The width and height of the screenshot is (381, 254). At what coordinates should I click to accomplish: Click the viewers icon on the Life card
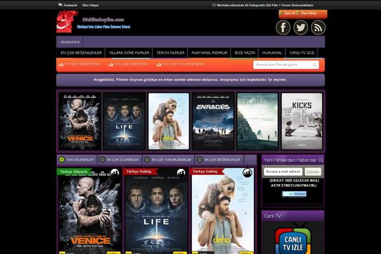click(x=181, y=172)
